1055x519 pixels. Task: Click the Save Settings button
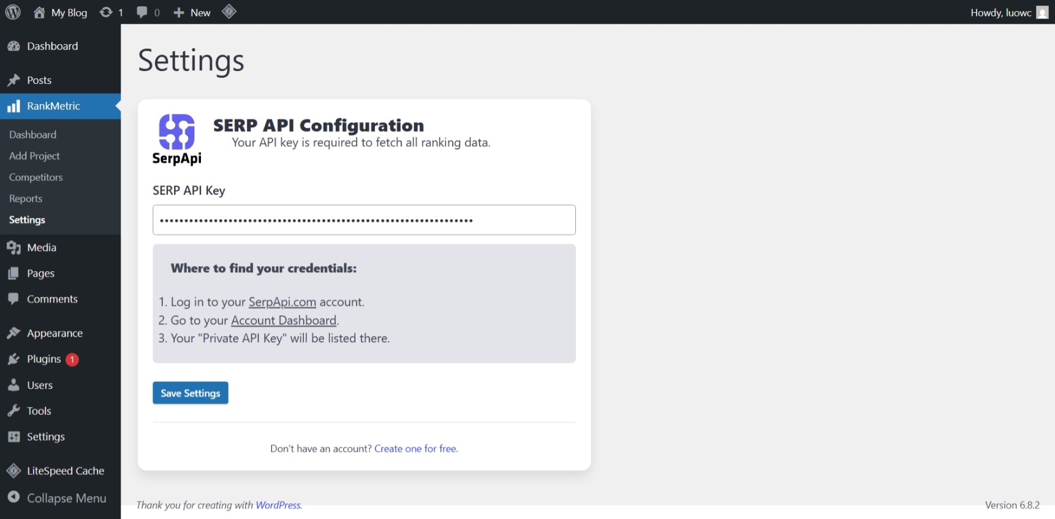(x=191, y=393)
